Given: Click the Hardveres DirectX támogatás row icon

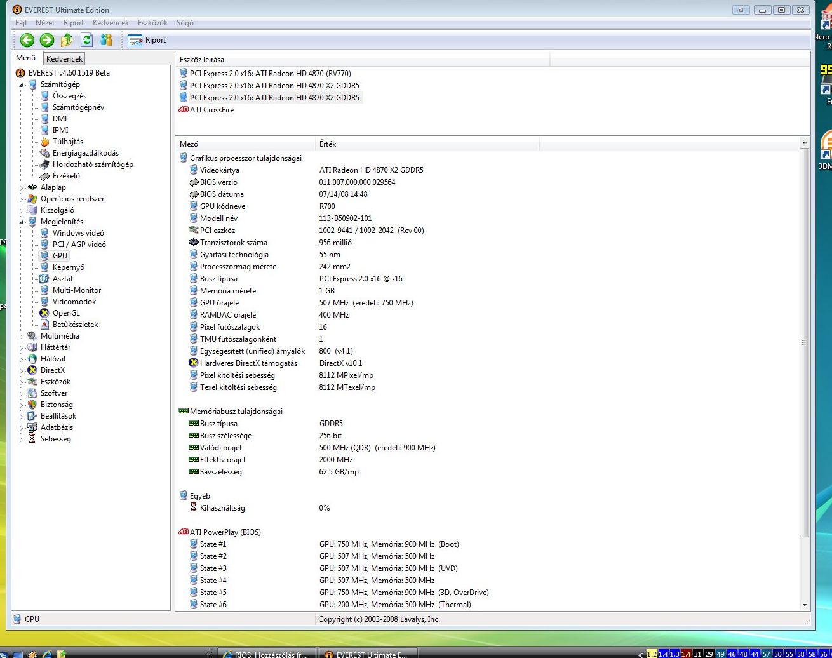Looking at the screenshot, I should 194,363.
